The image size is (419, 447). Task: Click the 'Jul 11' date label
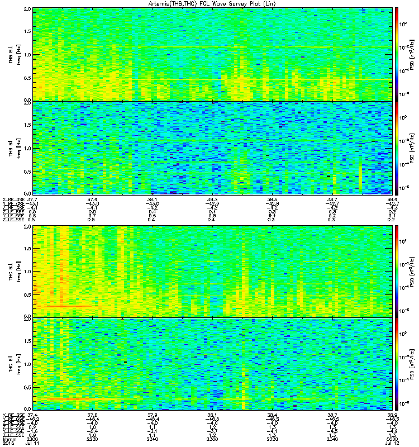click(32, 443)
